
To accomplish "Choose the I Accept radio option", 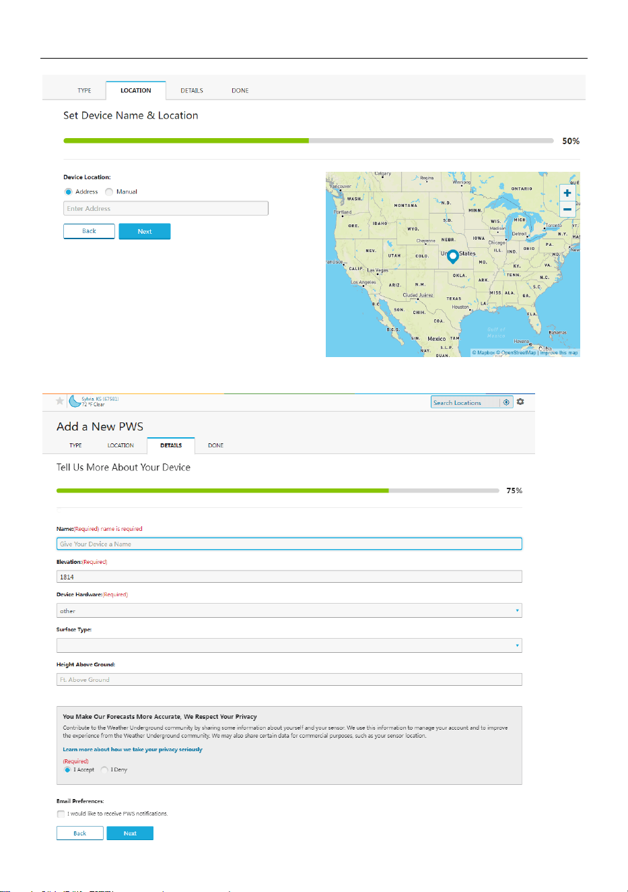I will (67, 769).
